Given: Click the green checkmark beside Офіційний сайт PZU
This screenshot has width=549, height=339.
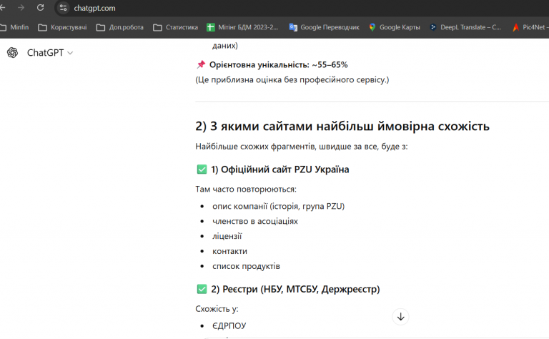Looking at the screenshot, I should [202, 169].
